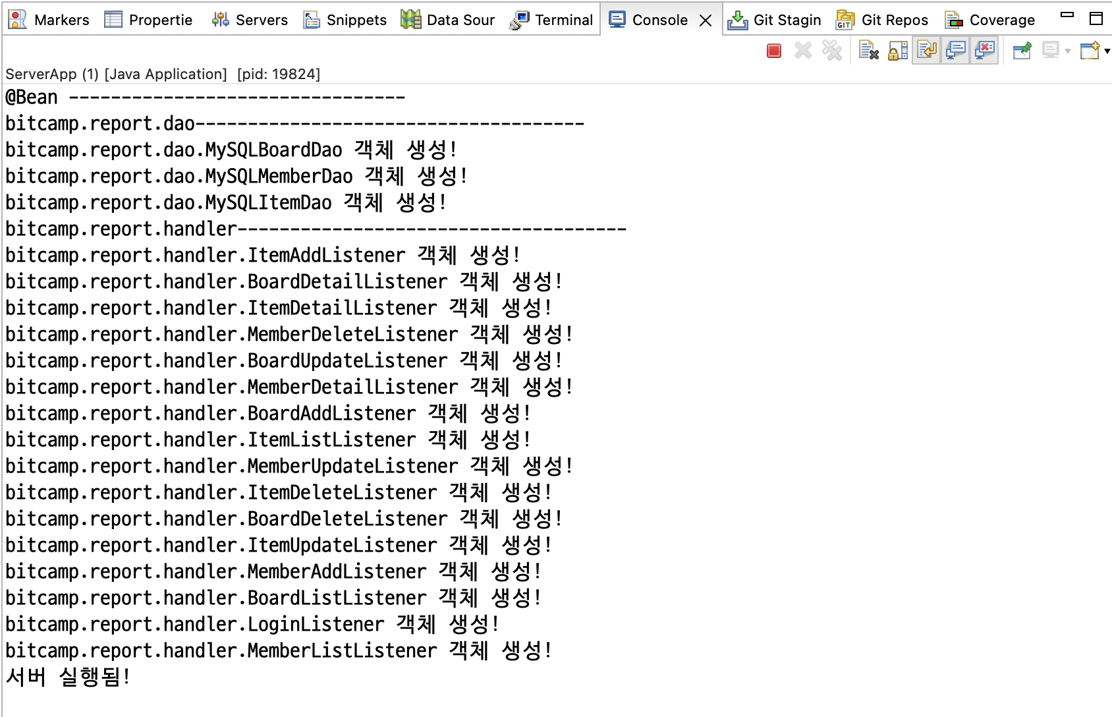Viewport: 1112px width, 717px height.
Task: Switch to the Terminal tab
Action: tap(551, 20)
